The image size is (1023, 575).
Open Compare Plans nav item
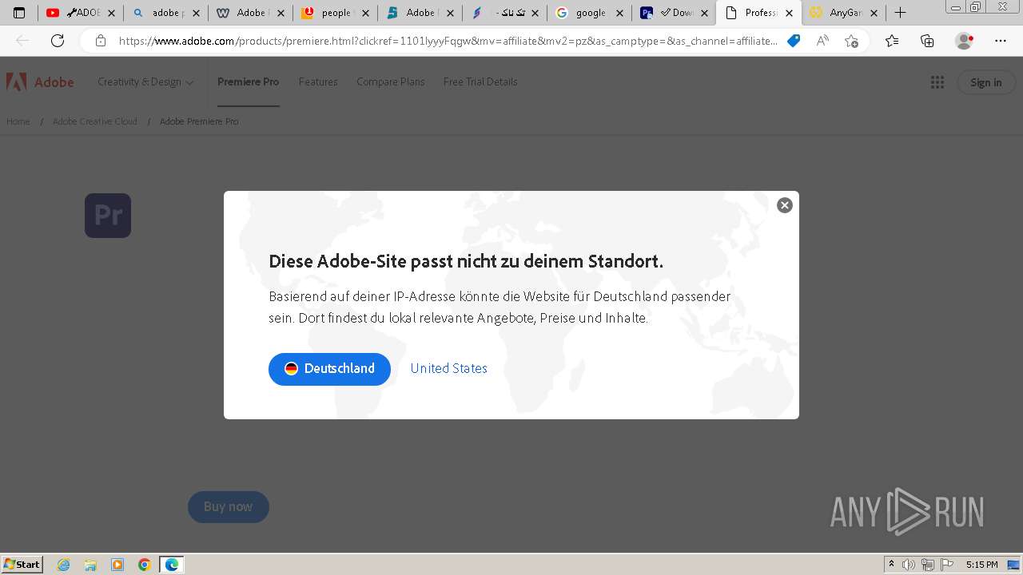point(391,81)
